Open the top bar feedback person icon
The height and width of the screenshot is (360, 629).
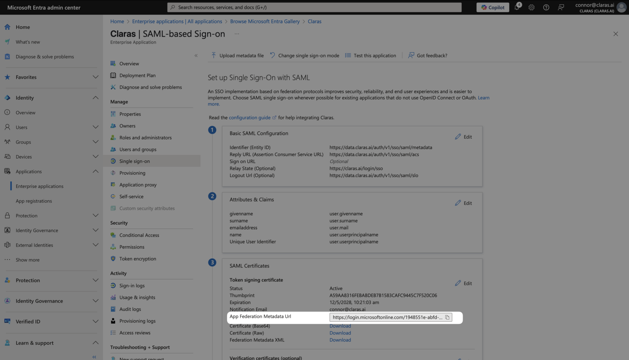(561, 7)
